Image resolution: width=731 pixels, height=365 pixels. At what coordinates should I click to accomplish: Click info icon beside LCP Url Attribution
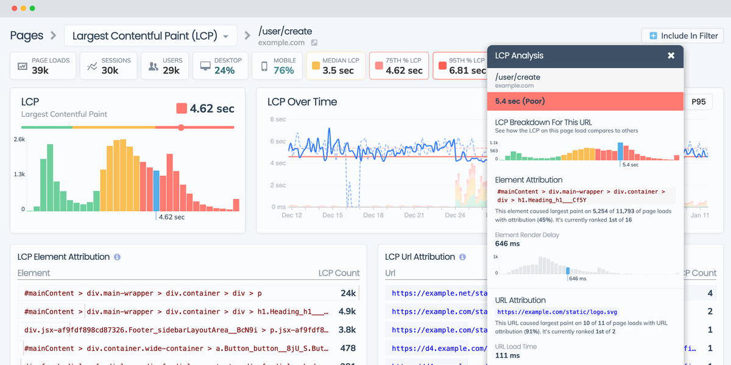coord(462,257)
